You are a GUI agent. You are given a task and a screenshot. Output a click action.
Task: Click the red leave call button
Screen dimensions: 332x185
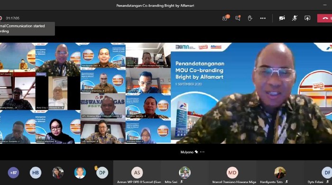pos(324,18)
